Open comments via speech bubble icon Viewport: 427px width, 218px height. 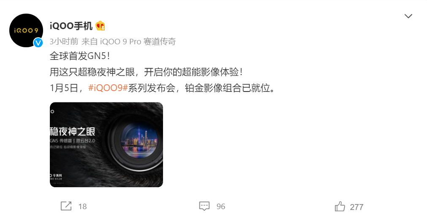204,206
